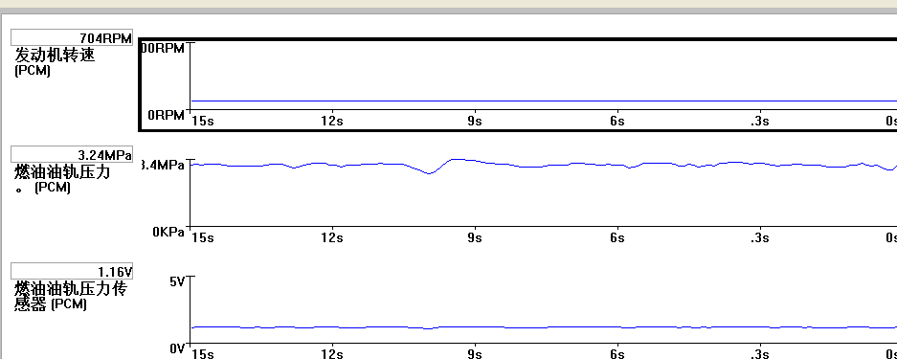
Task: Click the 5V axis label on sensor graph
Action: [177, 281]
